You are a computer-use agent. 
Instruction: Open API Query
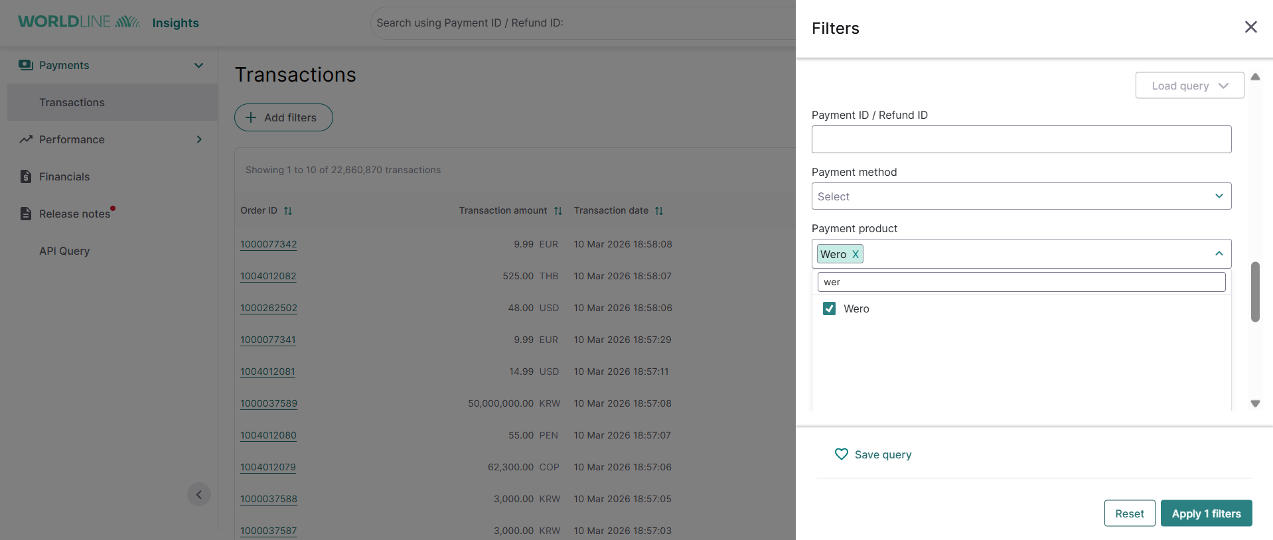[x=64, y=251]
